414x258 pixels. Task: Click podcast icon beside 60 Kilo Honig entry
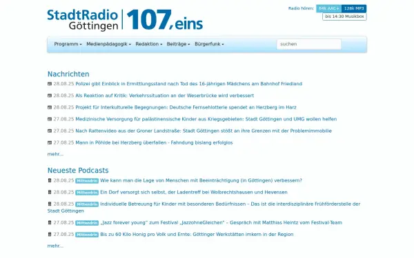(x=50, y=235)
